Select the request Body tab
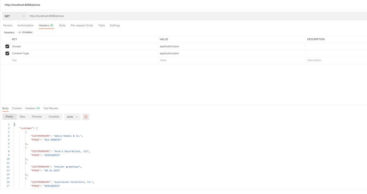 coord(62,25)
